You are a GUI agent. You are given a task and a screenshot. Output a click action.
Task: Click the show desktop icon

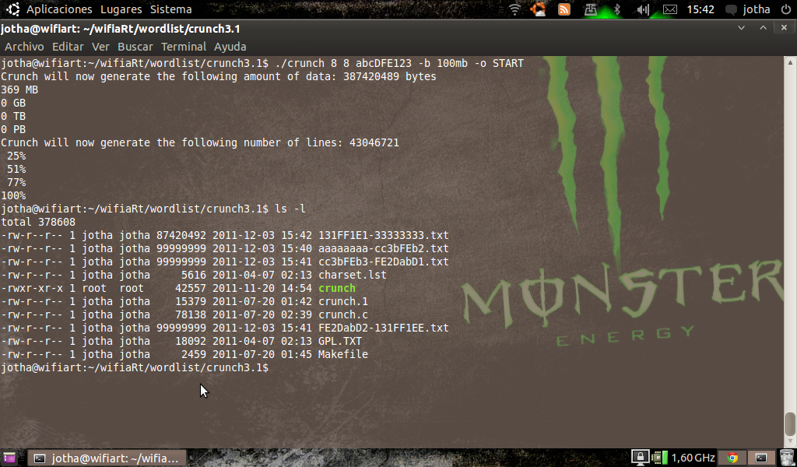pyautogui.click(x=10, y=458)
